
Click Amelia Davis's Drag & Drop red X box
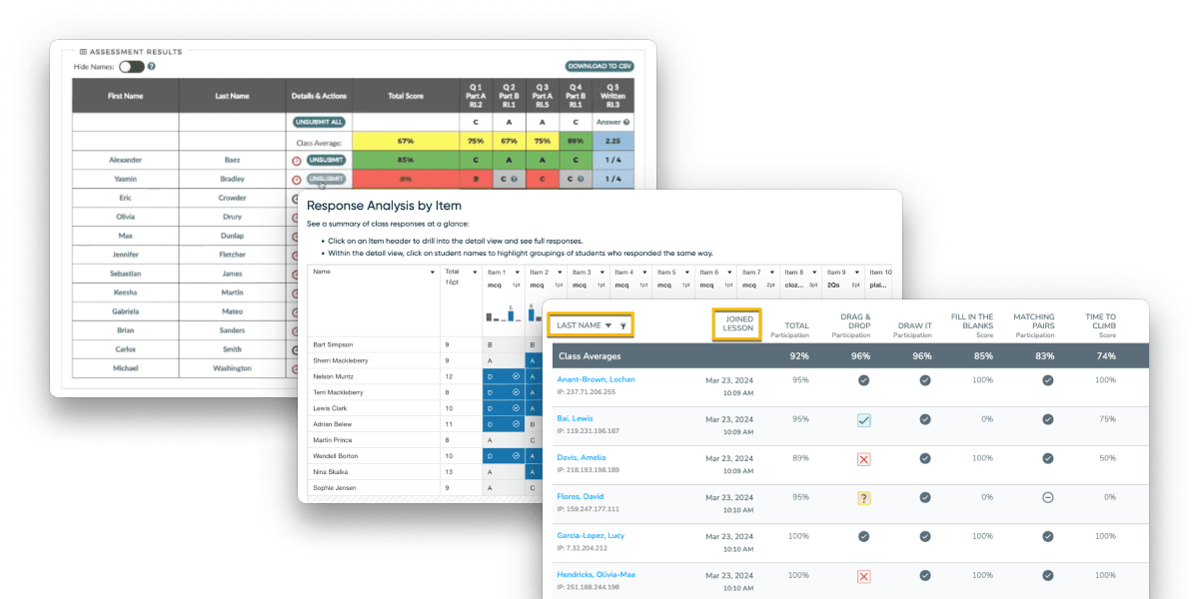(863, 459)
